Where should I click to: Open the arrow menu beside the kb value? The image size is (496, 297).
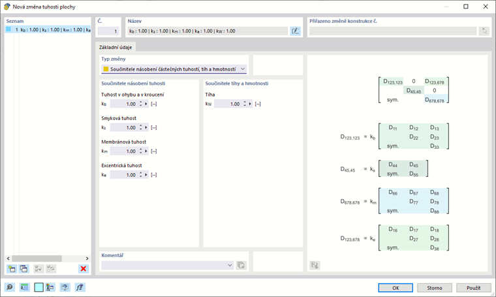pos(146,104)
